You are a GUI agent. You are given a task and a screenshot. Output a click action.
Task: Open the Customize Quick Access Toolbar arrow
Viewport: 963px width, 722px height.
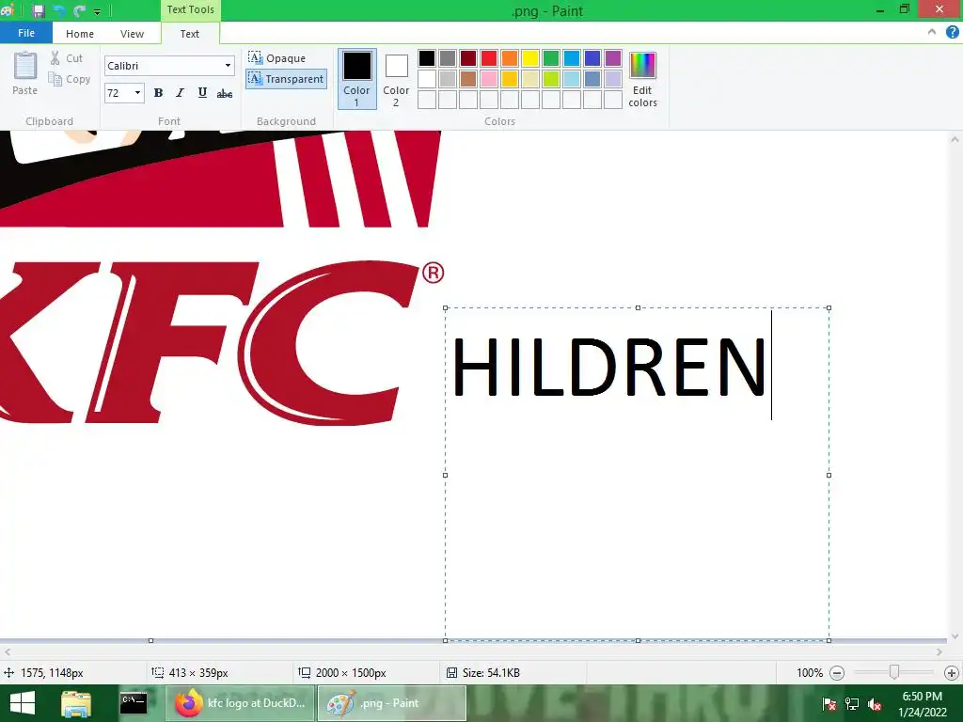click(97, 11)
